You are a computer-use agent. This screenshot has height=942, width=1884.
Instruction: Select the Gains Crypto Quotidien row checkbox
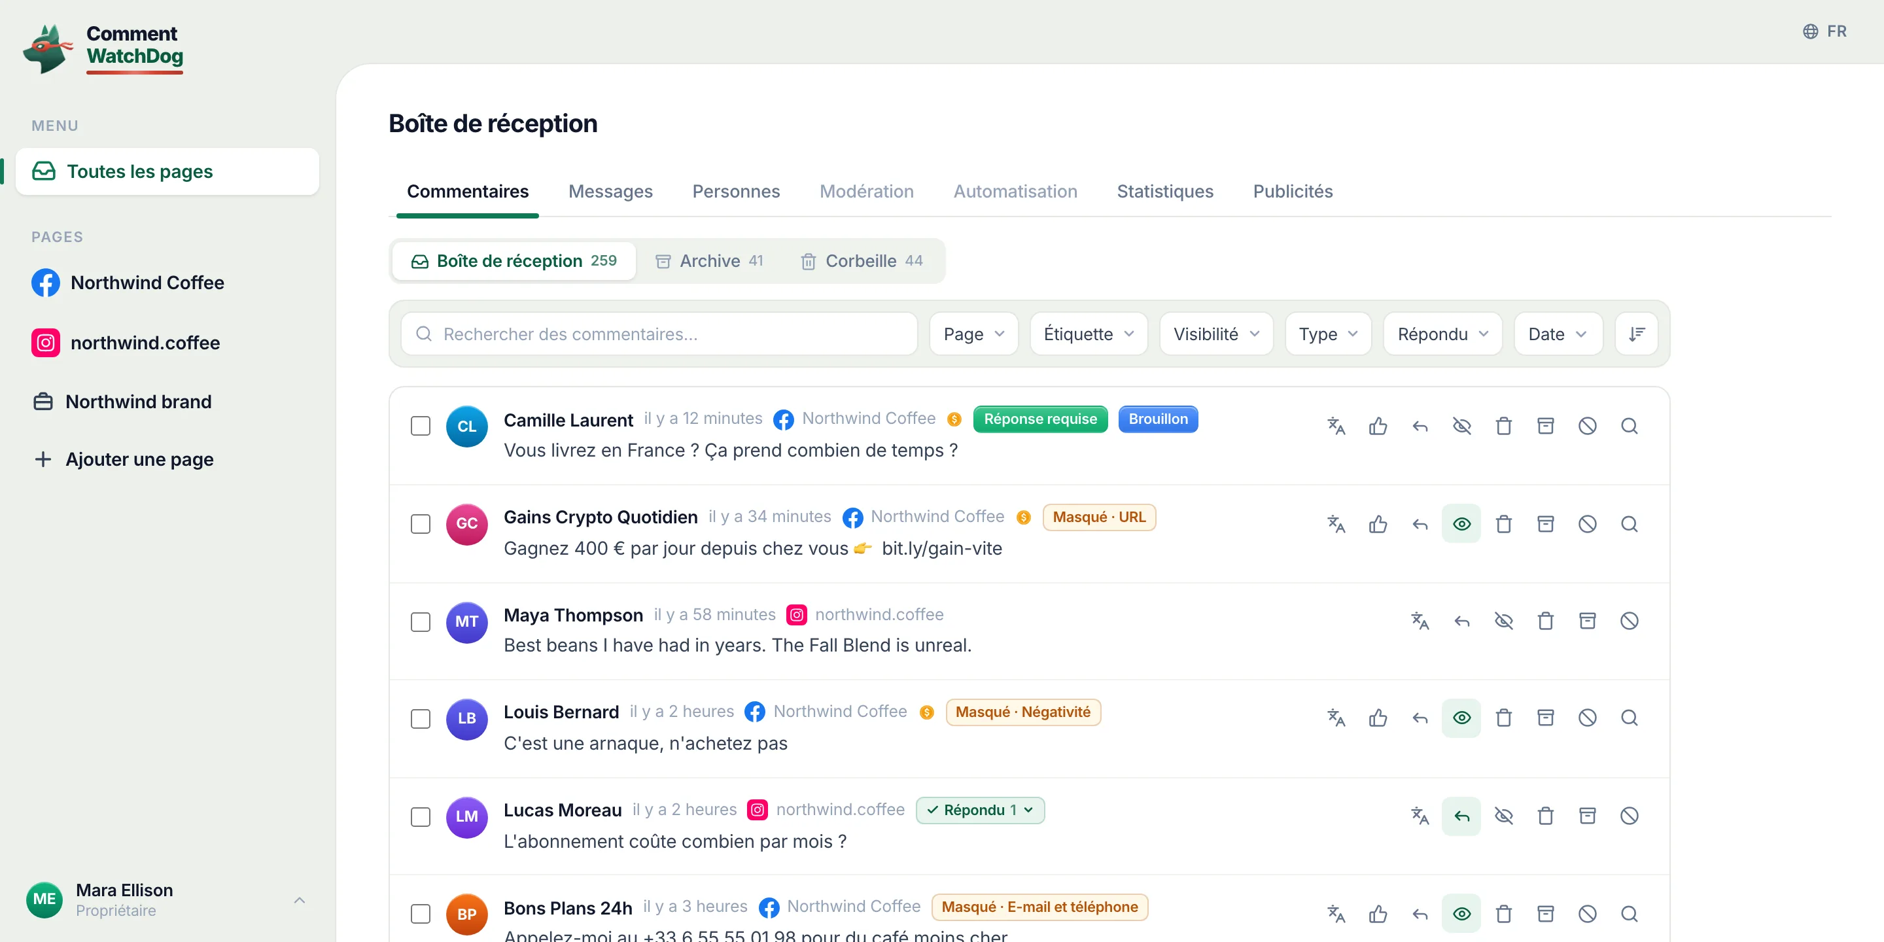point(421,523)
